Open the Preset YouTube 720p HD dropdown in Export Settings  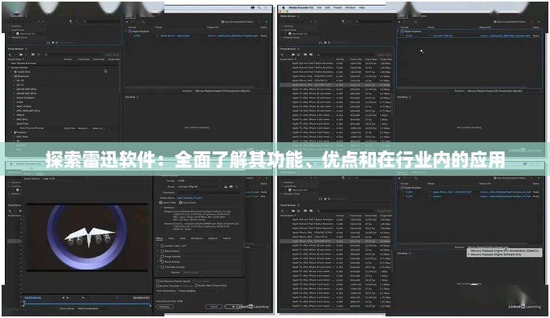click(199, 187)
